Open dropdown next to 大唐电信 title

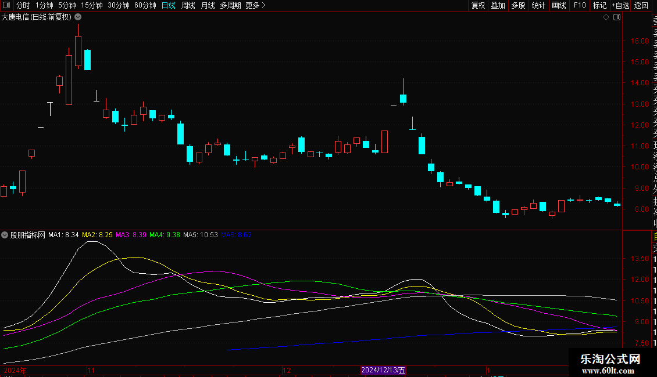(x=78, y=17)
